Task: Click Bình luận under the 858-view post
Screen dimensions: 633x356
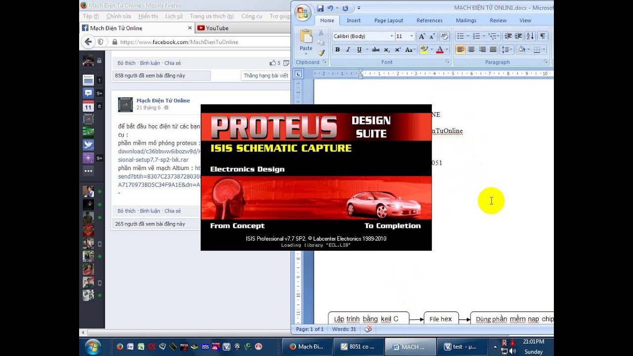Action: (150, 63)
